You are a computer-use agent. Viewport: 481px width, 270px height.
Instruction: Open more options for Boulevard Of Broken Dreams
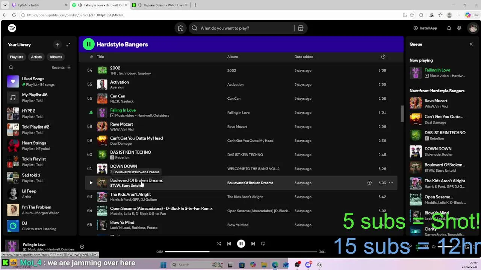tap(391, 183)
